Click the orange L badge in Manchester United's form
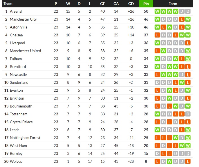The height and width of the screenshot is (167, 199). coord(157,51)
